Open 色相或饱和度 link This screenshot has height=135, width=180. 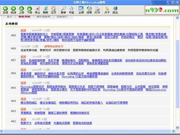[x=37, y=60]
